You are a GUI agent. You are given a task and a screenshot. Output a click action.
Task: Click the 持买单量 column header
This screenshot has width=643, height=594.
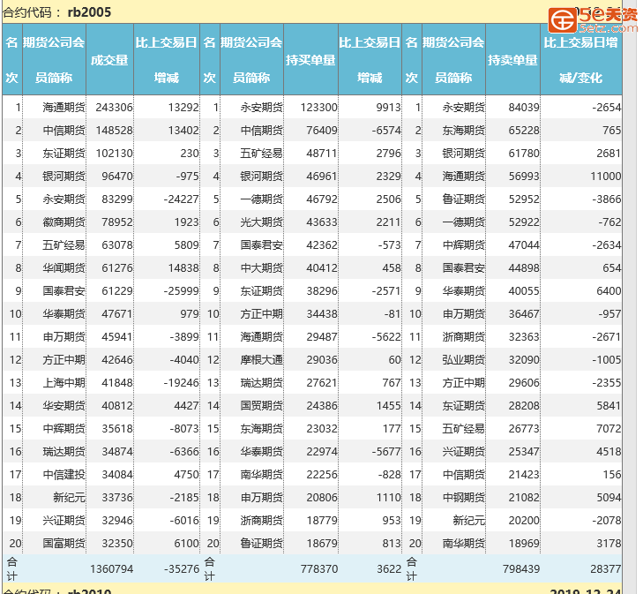coord(310,60)
